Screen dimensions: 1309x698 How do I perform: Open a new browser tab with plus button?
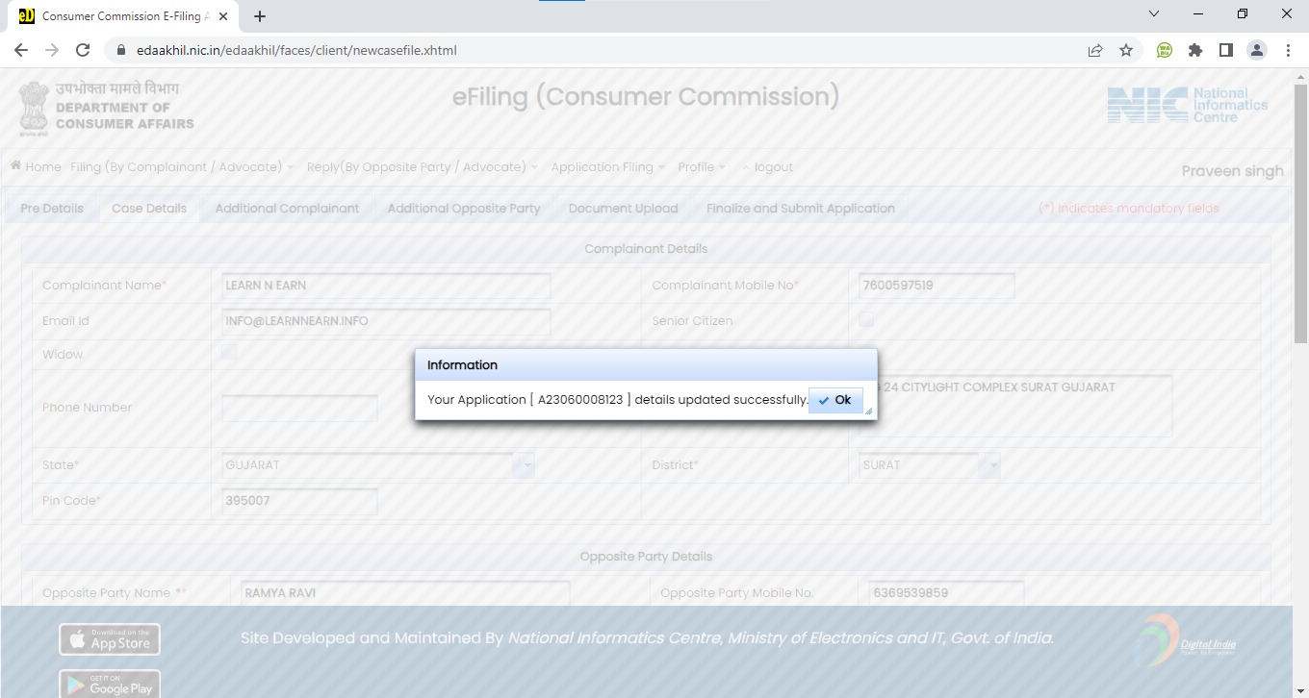(x=260, y=16)
